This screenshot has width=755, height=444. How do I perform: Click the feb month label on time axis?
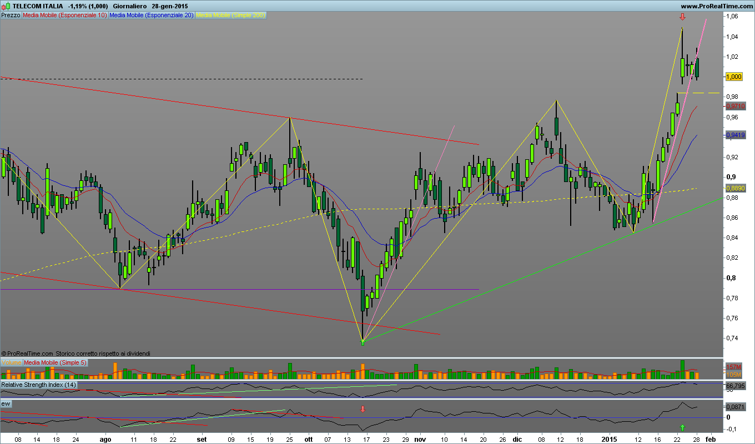[x=710, y=438]
